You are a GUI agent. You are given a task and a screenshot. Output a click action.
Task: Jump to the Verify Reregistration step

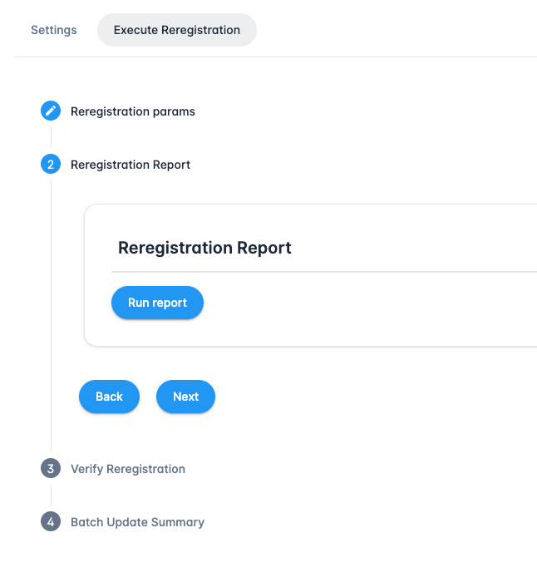click(x=127, y=469)
